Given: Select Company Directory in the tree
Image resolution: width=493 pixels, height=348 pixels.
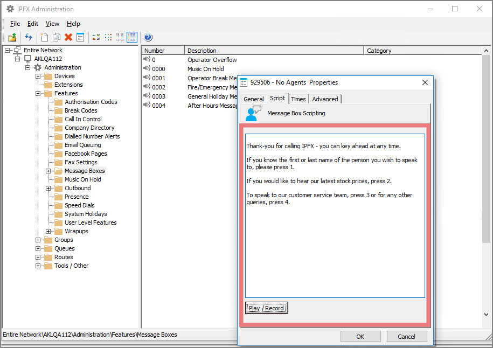Looking at the screenshot, I should click(x=89, y=128).
